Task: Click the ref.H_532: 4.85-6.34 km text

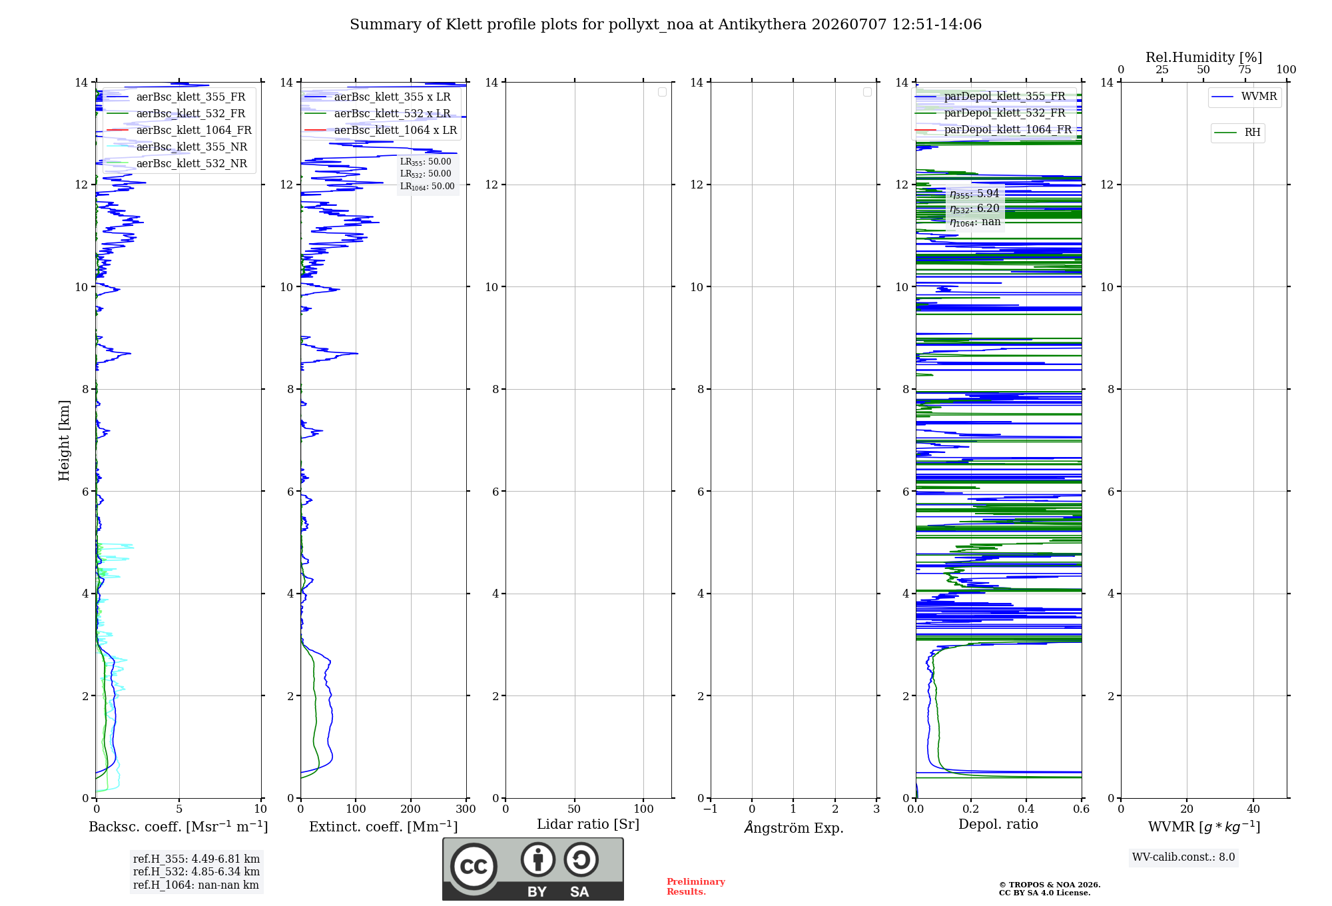Action: tap(196, 872)
